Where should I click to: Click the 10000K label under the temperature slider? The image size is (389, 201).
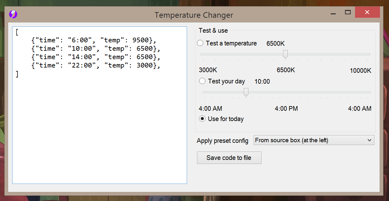click(x=360, y=71)
